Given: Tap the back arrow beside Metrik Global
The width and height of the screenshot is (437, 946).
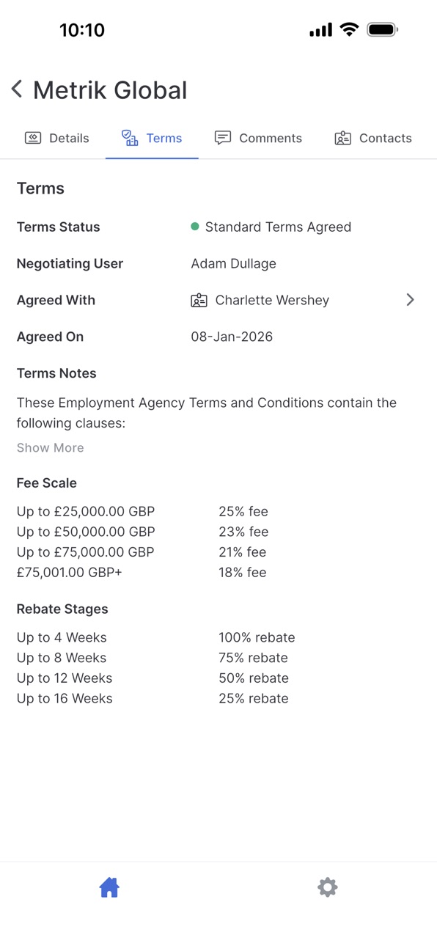Looking at the screenshot, I should (x=17, y=89).
